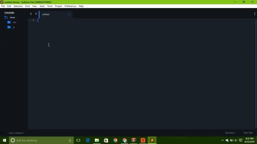The width and height of the screenshot is (257, 144).
Task: Open the Find menu
Action: pos(27,6)
